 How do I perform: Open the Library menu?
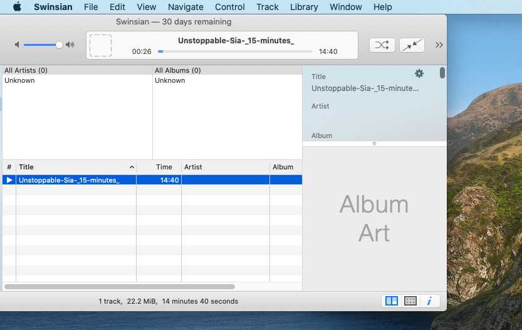pos(304,7)
